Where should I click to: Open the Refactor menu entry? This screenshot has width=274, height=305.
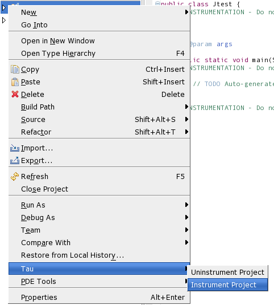coord(99,132)
